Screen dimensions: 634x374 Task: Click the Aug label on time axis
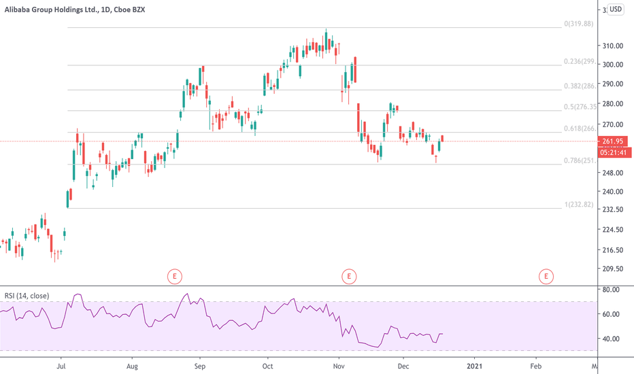pyautogui.click(x=132, y=367)
